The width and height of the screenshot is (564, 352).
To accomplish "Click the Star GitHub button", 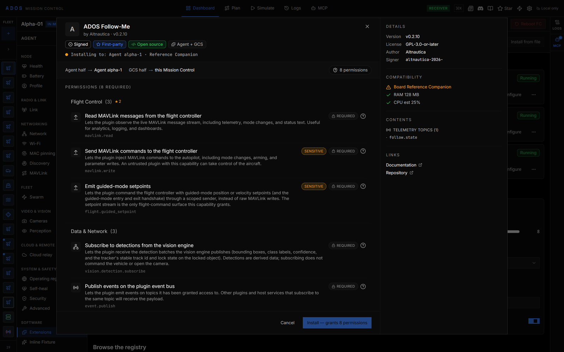I will 505,8.
